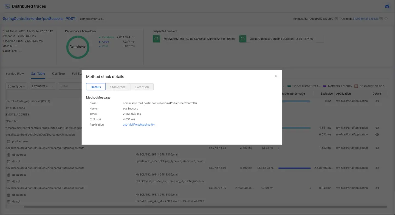View details eye icon for 0.012 ms row
Screen dimensions: 395x215
[x=377, y=134]
